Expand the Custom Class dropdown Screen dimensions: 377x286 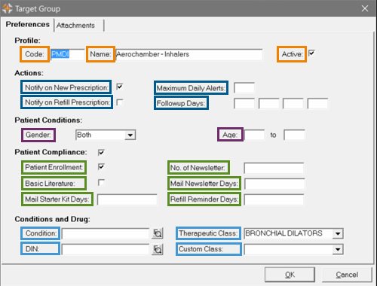pyautogui.click(x=338, y=249)
